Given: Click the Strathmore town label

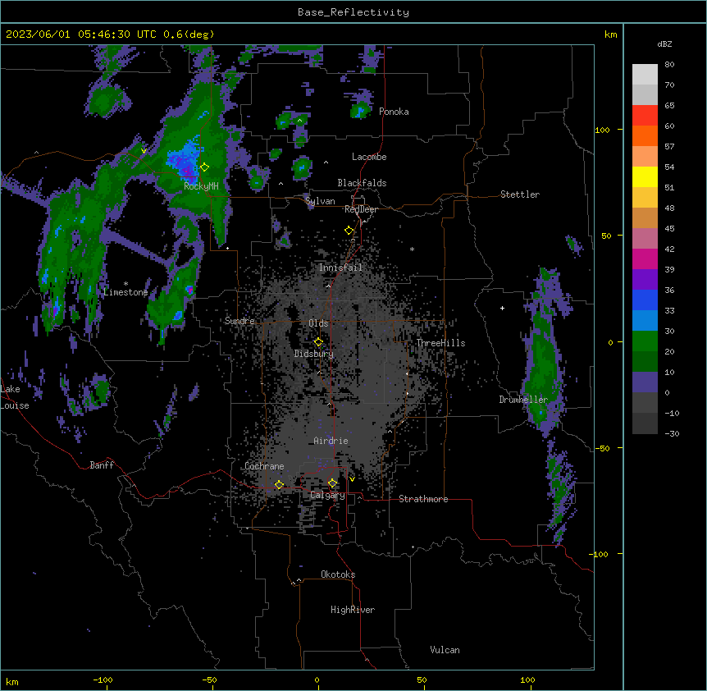Looking at the screenshot, I should 423,499.
